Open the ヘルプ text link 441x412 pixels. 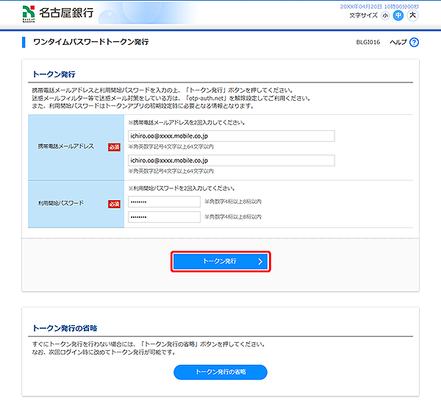398,43
